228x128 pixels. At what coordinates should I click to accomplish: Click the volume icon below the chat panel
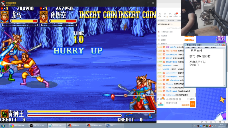[x=215, y=122]
